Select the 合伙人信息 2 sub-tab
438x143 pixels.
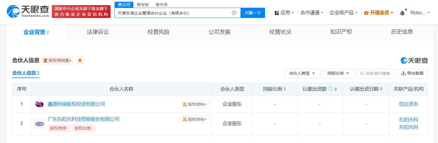26,73
